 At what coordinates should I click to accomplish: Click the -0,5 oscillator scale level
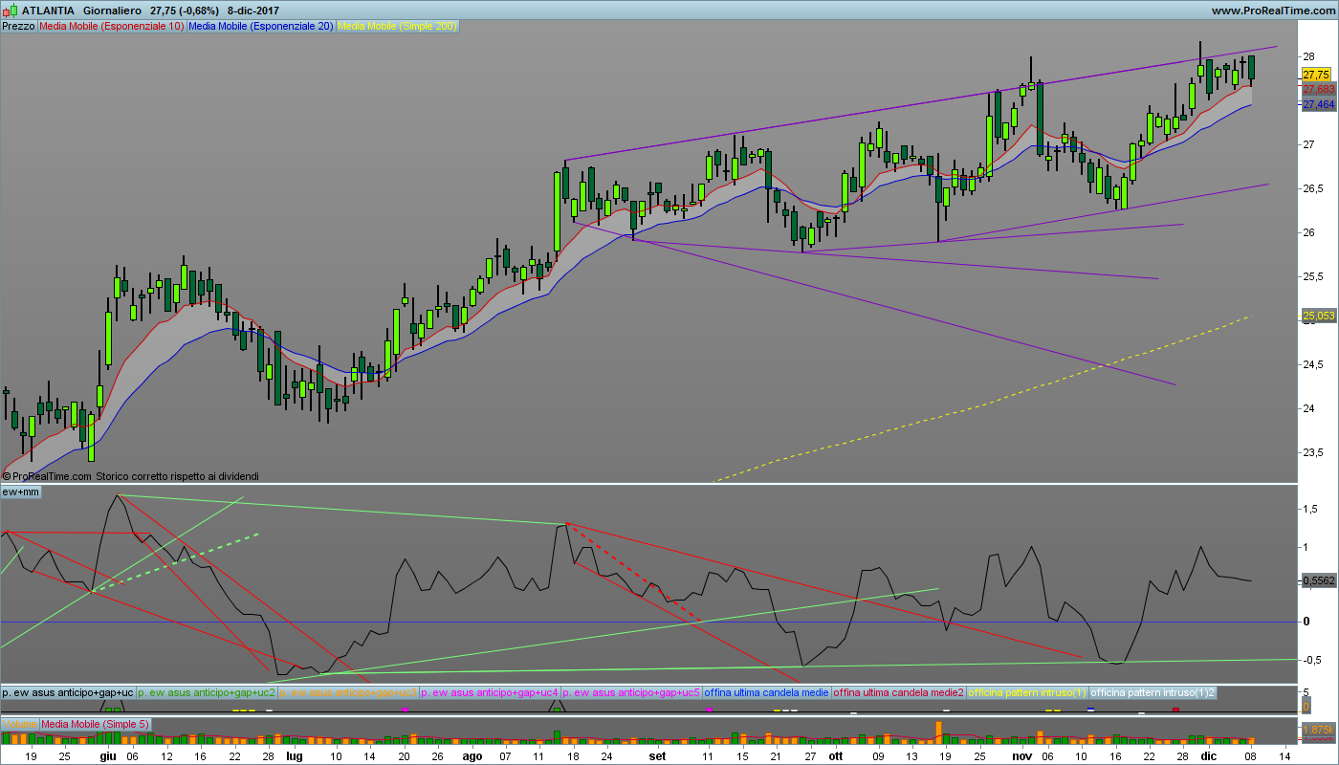[1313, 659]
